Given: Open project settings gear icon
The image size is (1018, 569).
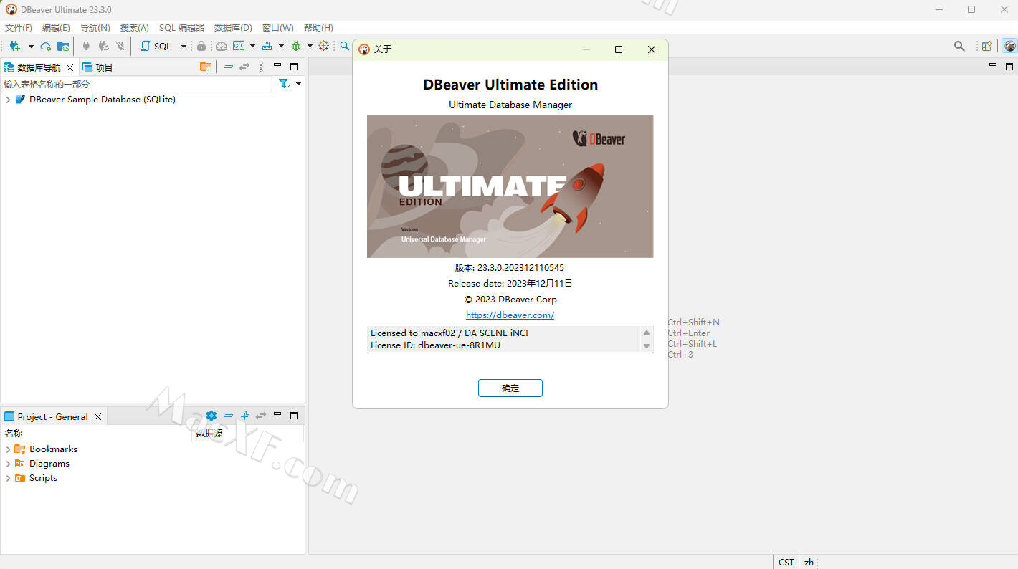Looking at the screenshot, I should pyautogui.click(x=211, y=416).
